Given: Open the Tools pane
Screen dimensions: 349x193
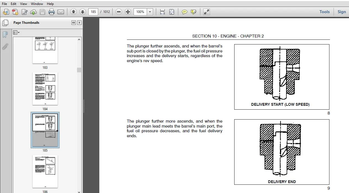Looking at the screenshot, I should (x=324, y=12).
